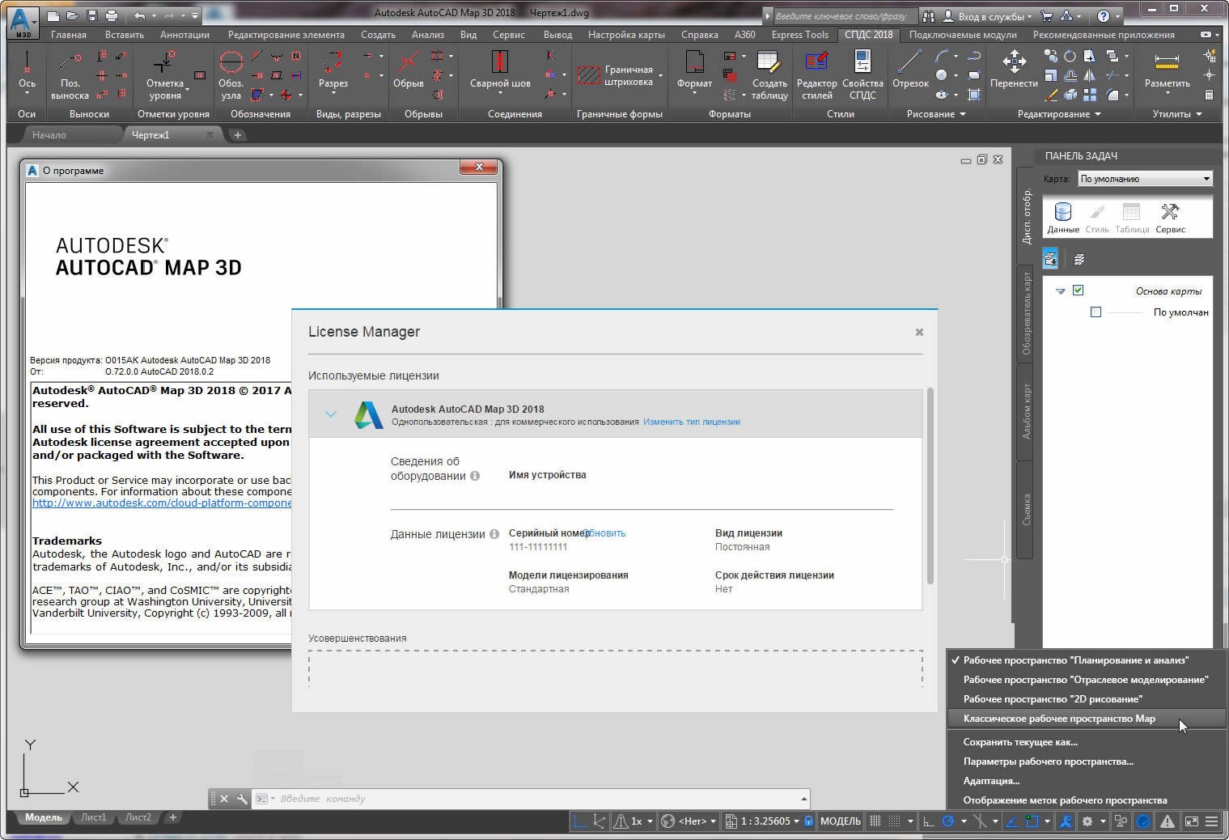Viewport: 1229px width, 840px height.
Task: Toggle ortho mode in status bar
Action: pyautogui.click(x=928, y=821)
